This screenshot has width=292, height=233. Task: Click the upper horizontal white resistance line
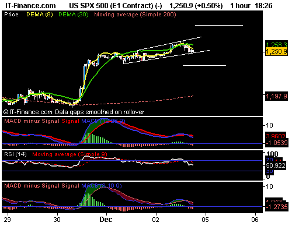click(x=219, y=25)
